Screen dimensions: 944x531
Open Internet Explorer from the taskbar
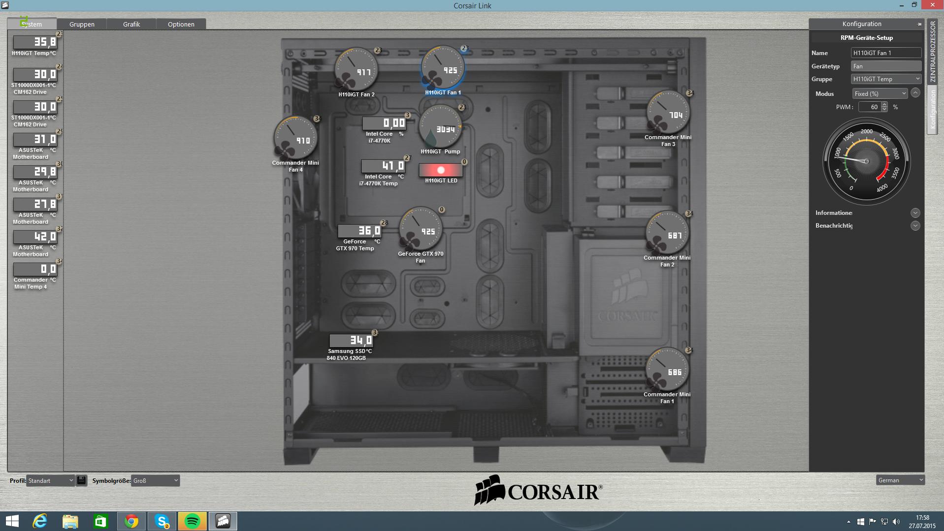click(x=40, y=521)
